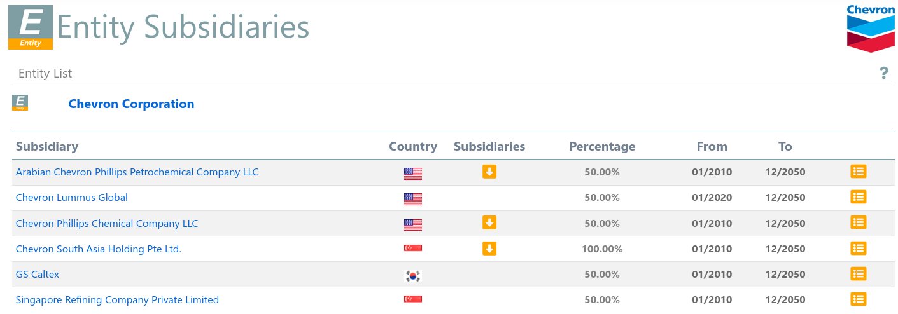Open details list icon for Chevron Lummus Global
This screenshot has height=314, width=898.
click(x=858, y=197)
